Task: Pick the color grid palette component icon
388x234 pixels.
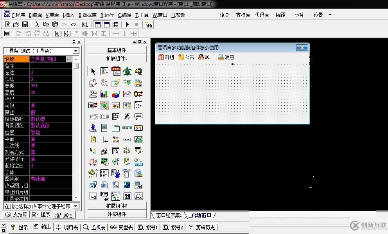Action: pyautogui.click(x=127, y=196)
